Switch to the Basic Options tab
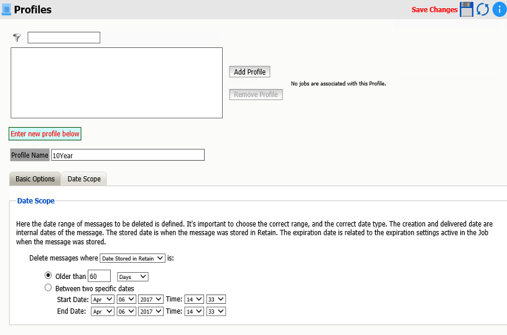Viewport: 507px width, 335px height. (x=35, y=179)
